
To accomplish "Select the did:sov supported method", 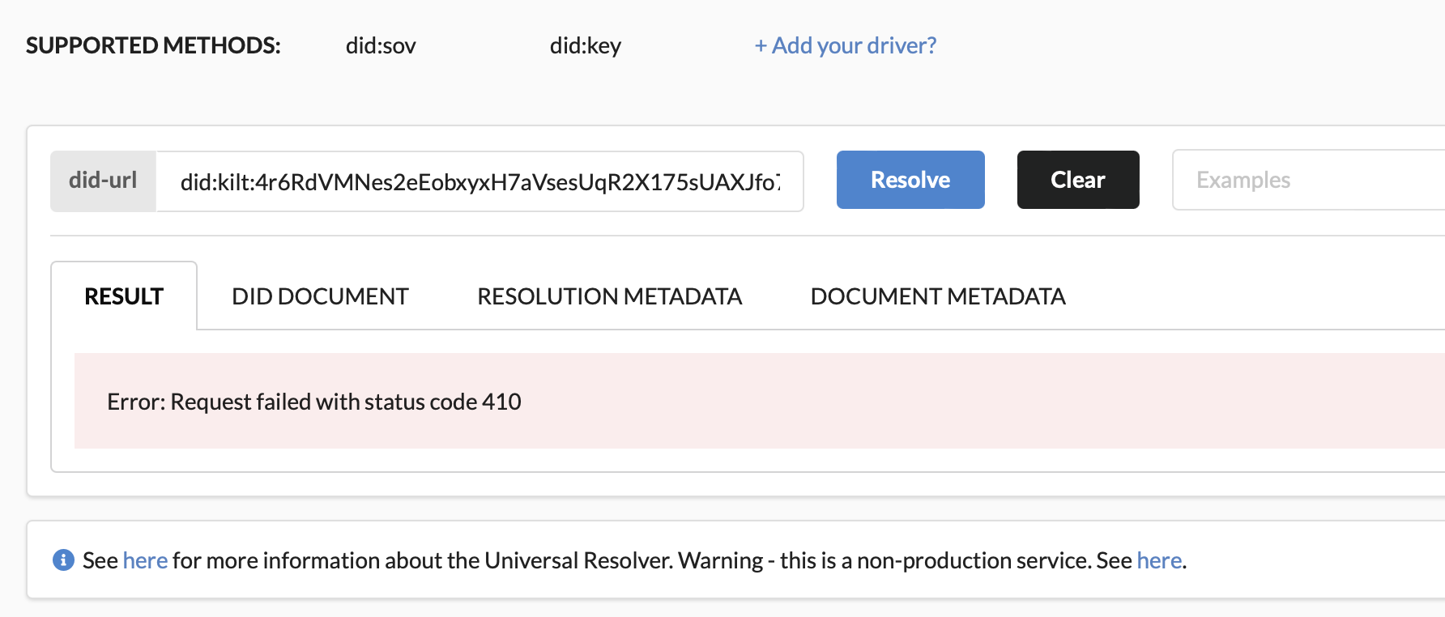I will point(380,46).
